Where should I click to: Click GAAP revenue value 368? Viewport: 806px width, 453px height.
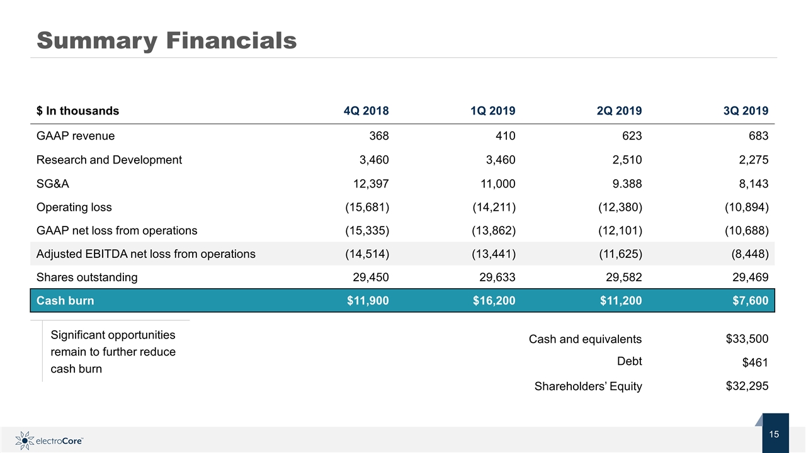379,135
